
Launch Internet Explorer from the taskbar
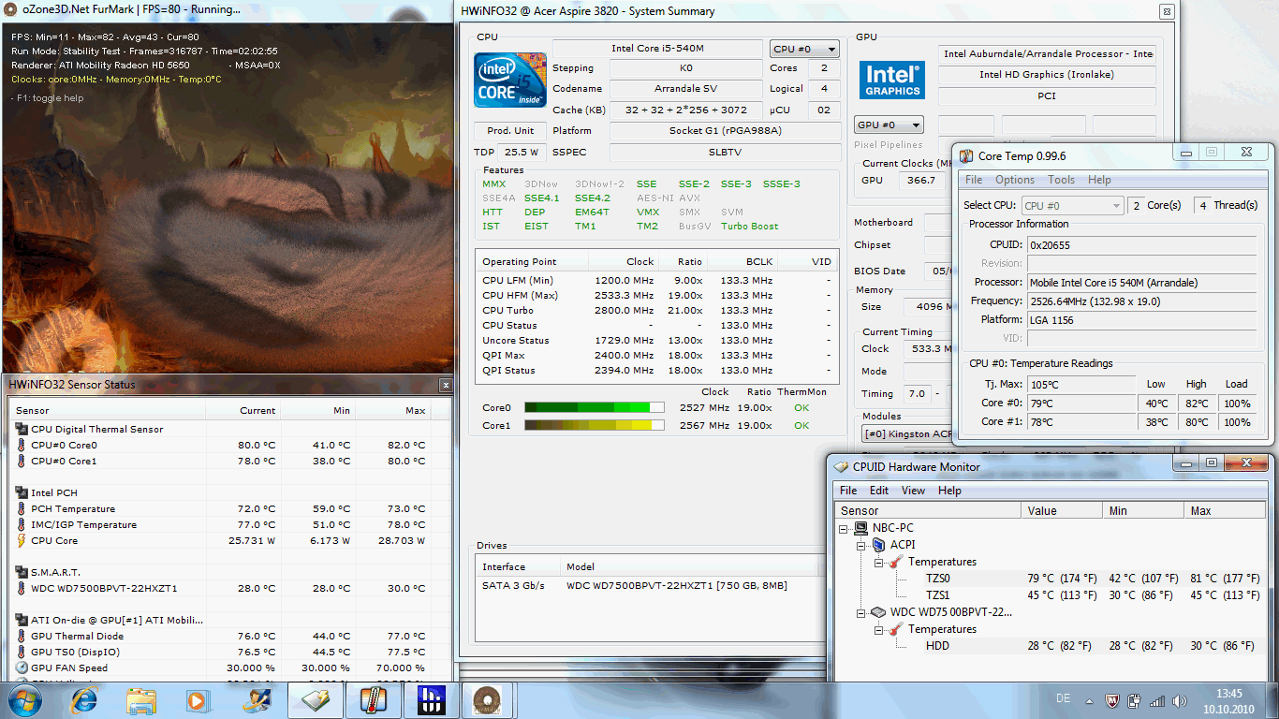(x=85, y=699)
